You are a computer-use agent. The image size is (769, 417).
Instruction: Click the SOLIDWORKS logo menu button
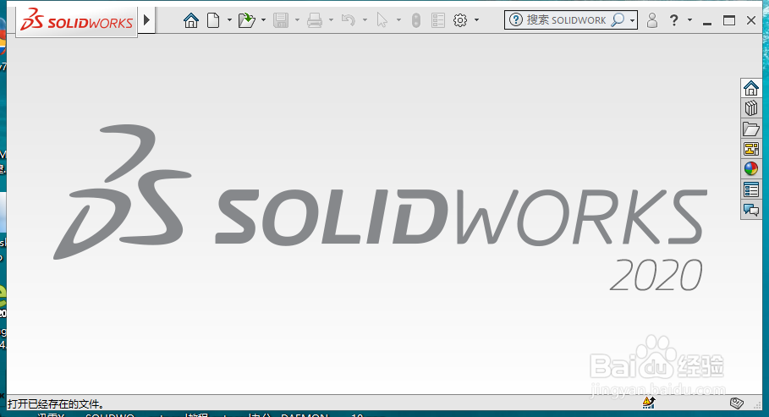point(77,21)
